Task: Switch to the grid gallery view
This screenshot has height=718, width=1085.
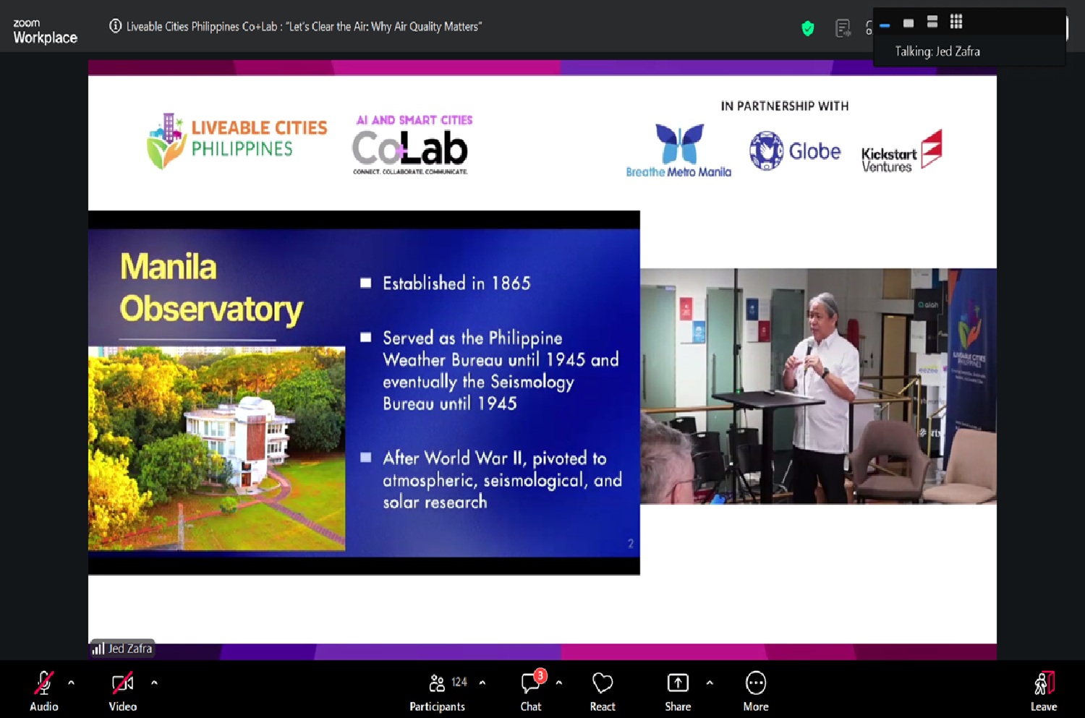Action: pos(956,22)
